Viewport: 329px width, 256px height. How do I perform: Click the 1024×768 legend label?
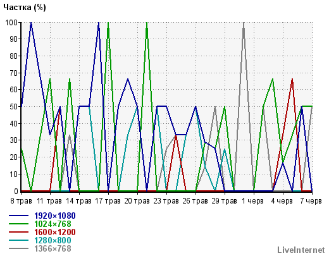click(53, 224)
